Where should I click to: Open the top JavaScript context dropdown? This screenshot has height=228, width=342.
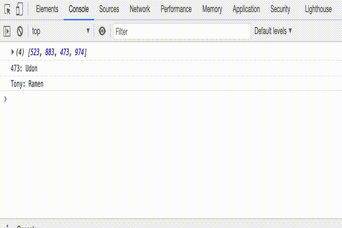pyautogui.click(x=60, y=31)
